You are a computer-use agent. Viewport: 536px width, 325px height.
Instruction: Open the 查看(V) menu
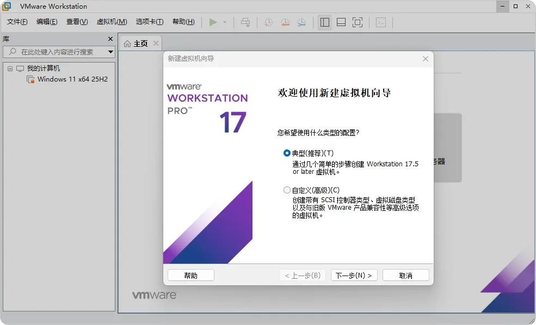tap(77, 22)
